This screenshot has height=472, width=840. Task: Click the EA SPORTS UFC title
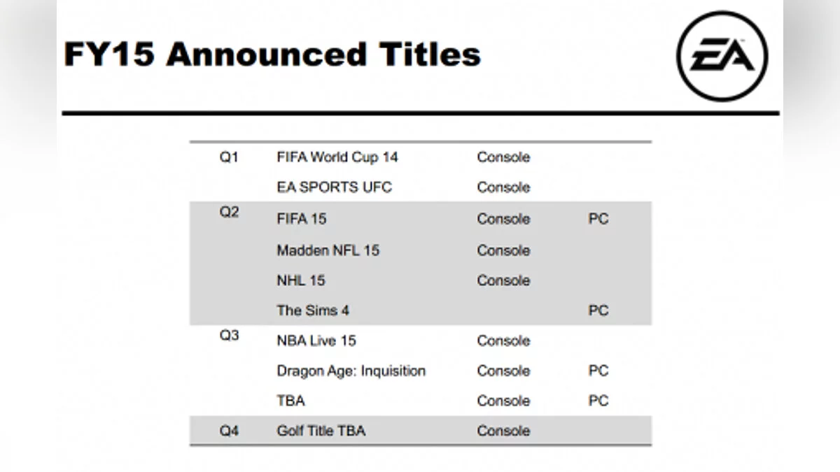[335, 187]
